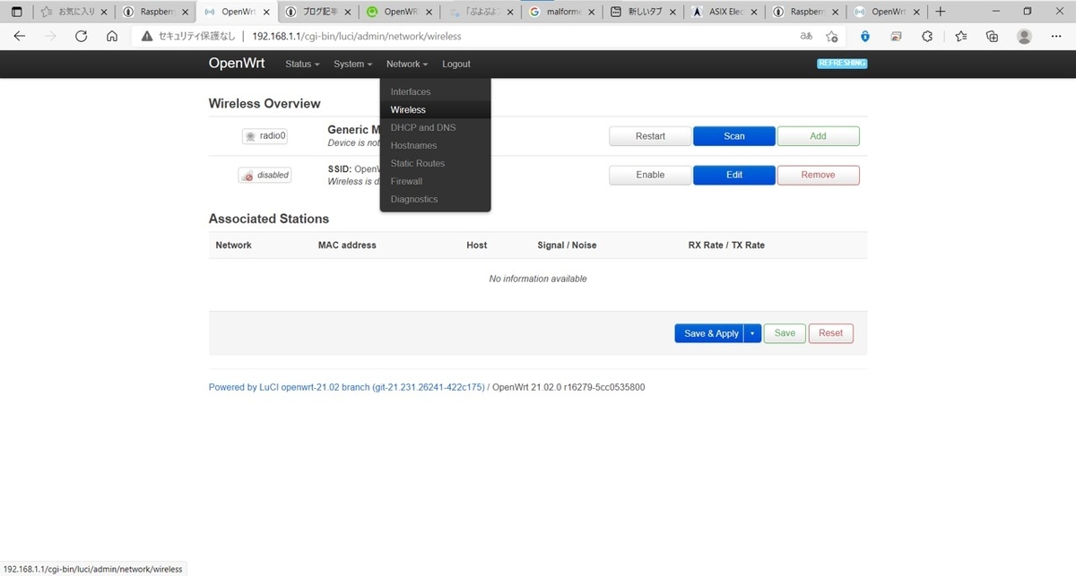Select Wireless from the Network menu
The height and width of the screenshot is (576, 1076).
[x=435, y=109]
